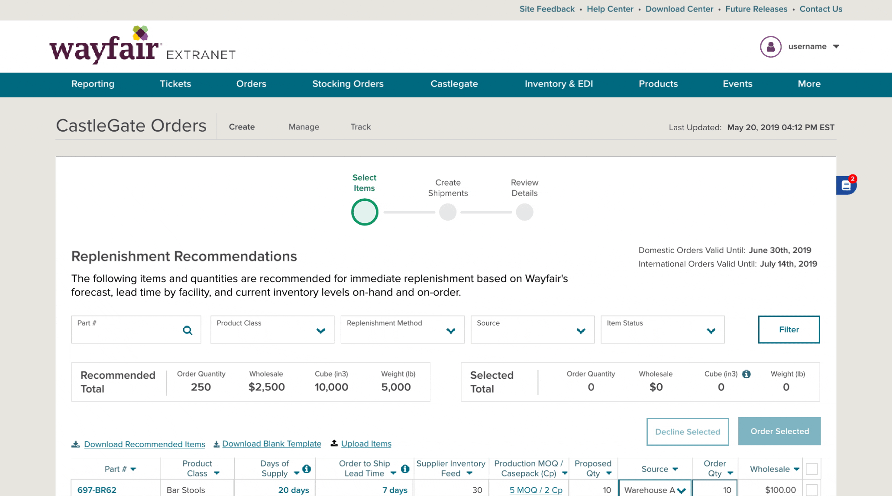Click the Order to Ship Lead Time info icon
892x496 pixels.
(405, 469)
